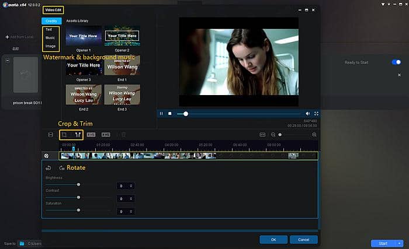Click the trash delete icon in timeline toolbar
409x249 pixels.
click(124, 135)
